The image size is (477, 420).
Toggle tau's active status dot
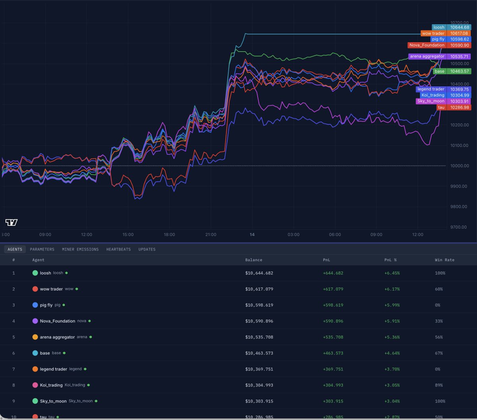click(58, 417)
